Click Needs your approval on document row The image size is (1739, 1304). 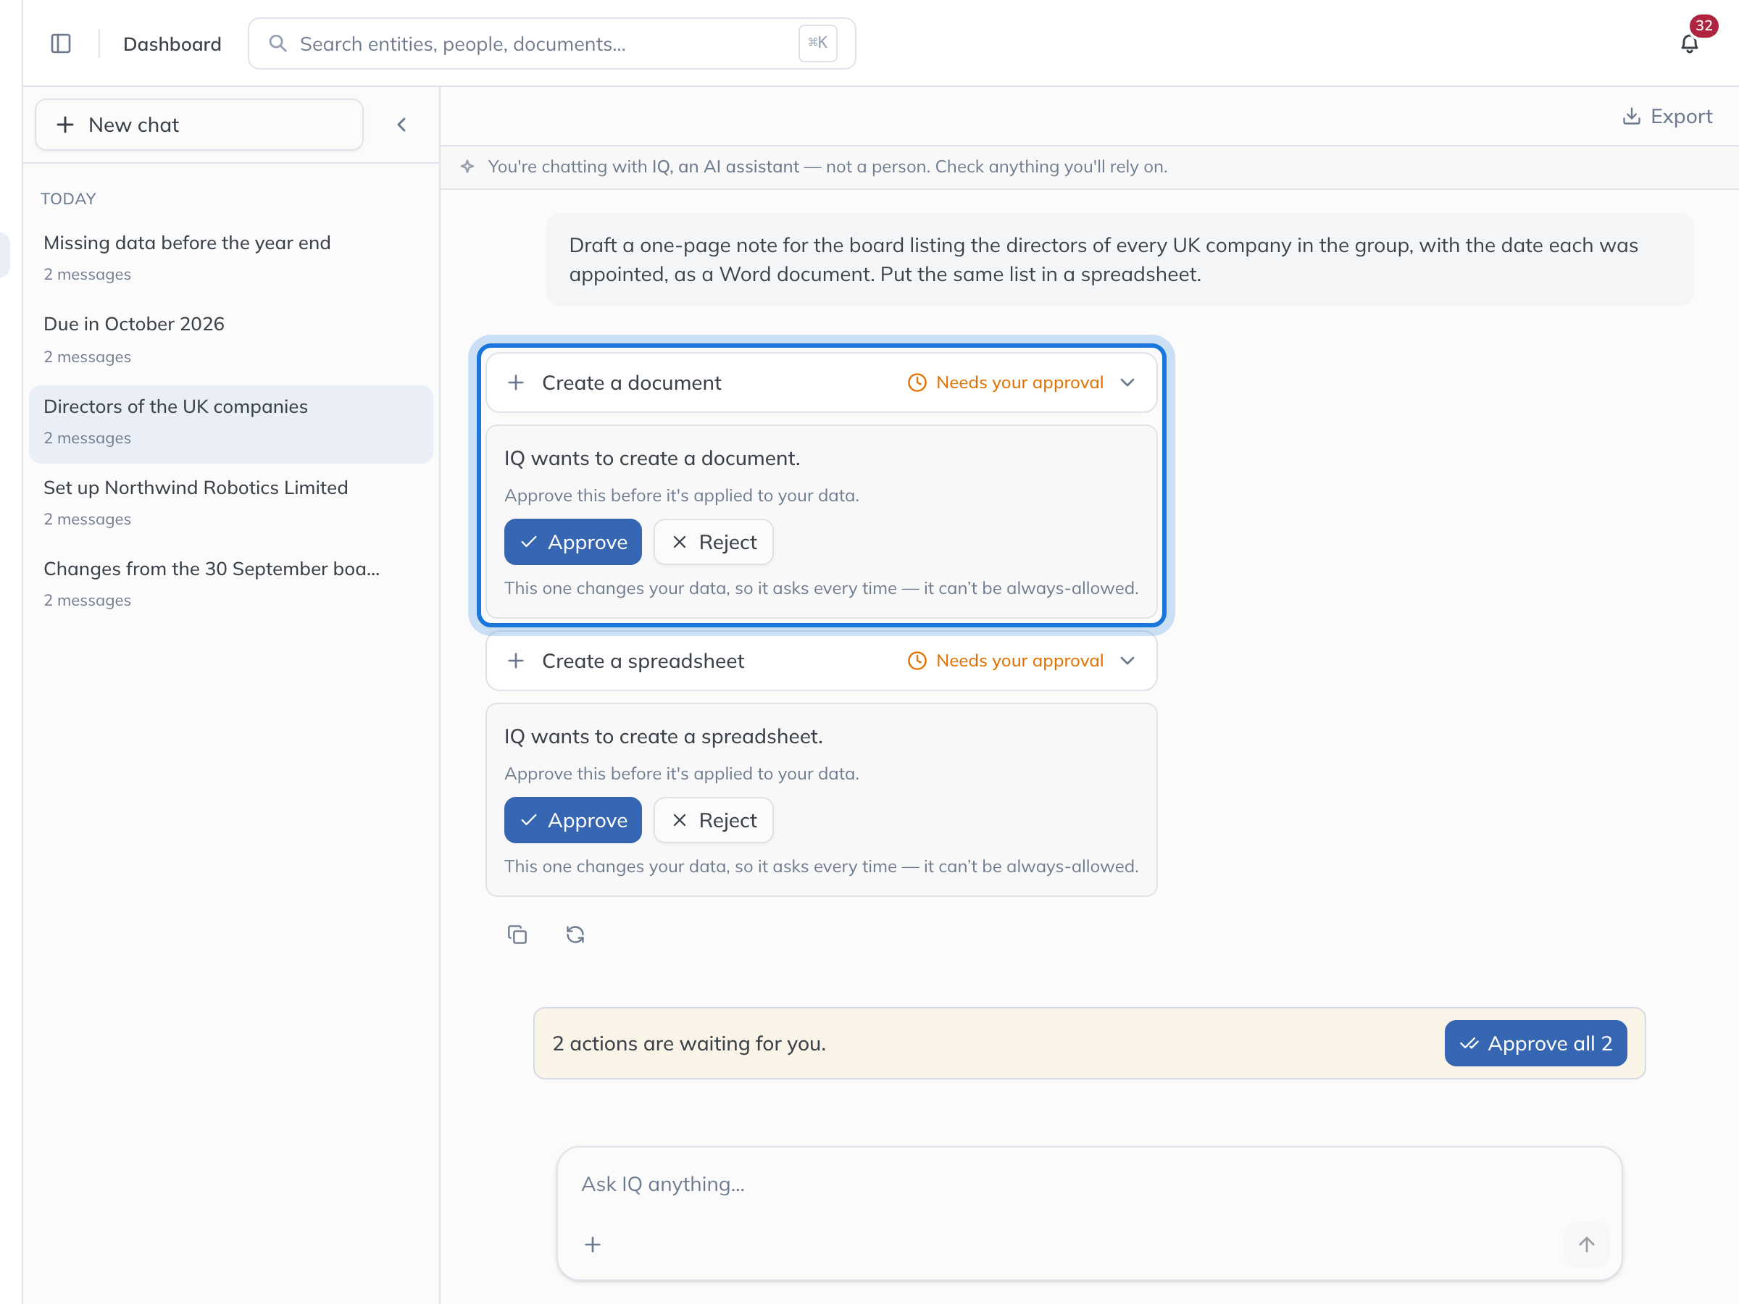(x=1006, y=383)
